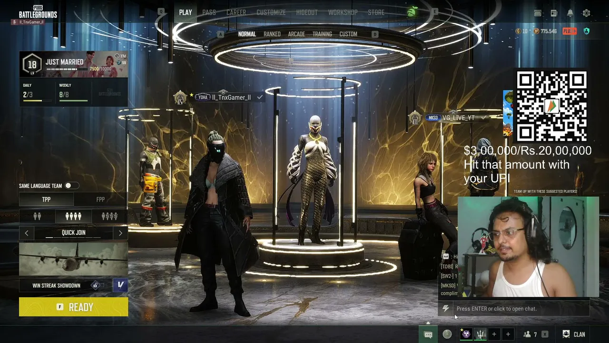
Task: Click the chat input field
Action: [521, 309]
